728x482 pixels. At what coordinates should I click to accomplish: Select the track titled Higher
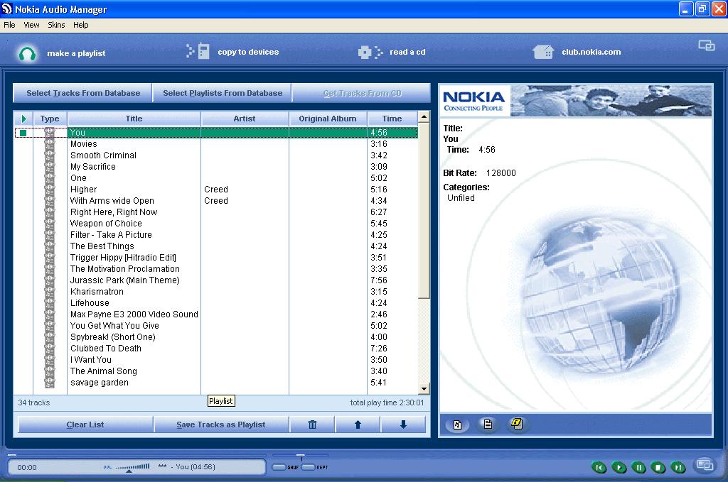click(84, 190)
